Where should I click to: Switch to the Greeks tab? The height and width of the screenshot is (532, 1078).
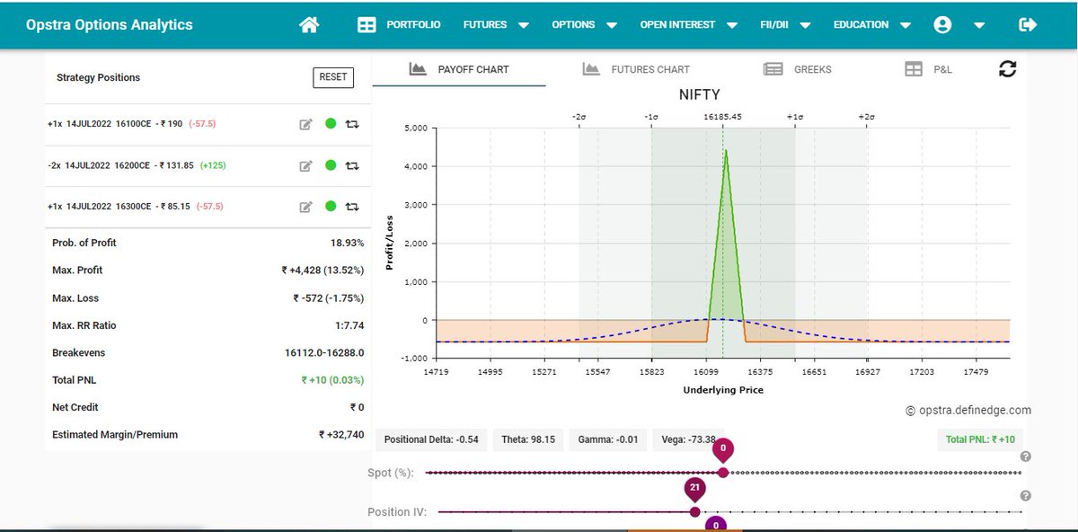pyautogui.click(x=798, y=69)
